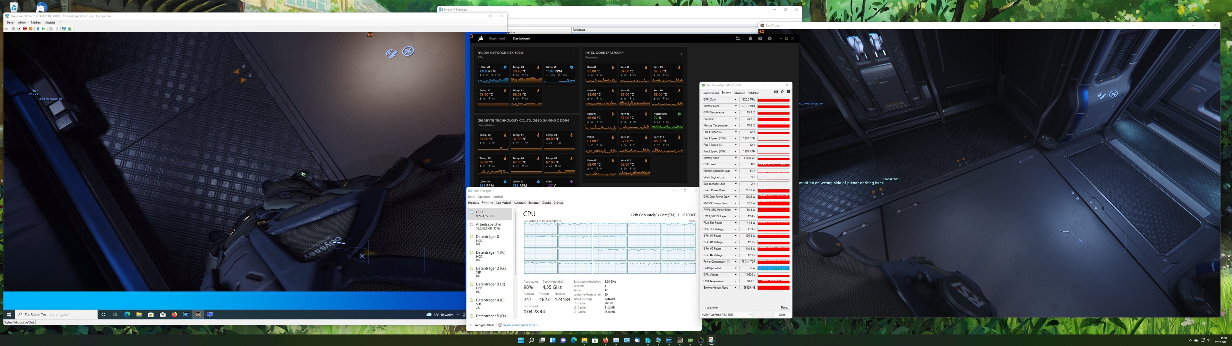Pause the virtual machine in Hyper-V toolbar
The width and height of the screenshot is (1232, 346).
[38, 29]
